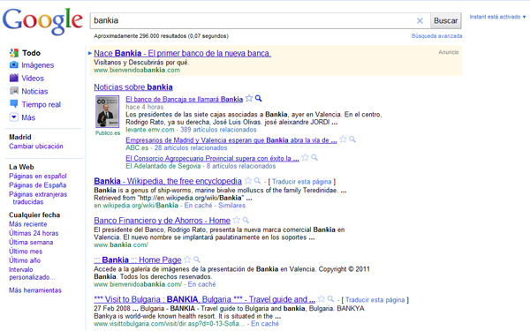
Task: Open the 'Nace Bankia' sponsored ad link
Action: point(183,53)
